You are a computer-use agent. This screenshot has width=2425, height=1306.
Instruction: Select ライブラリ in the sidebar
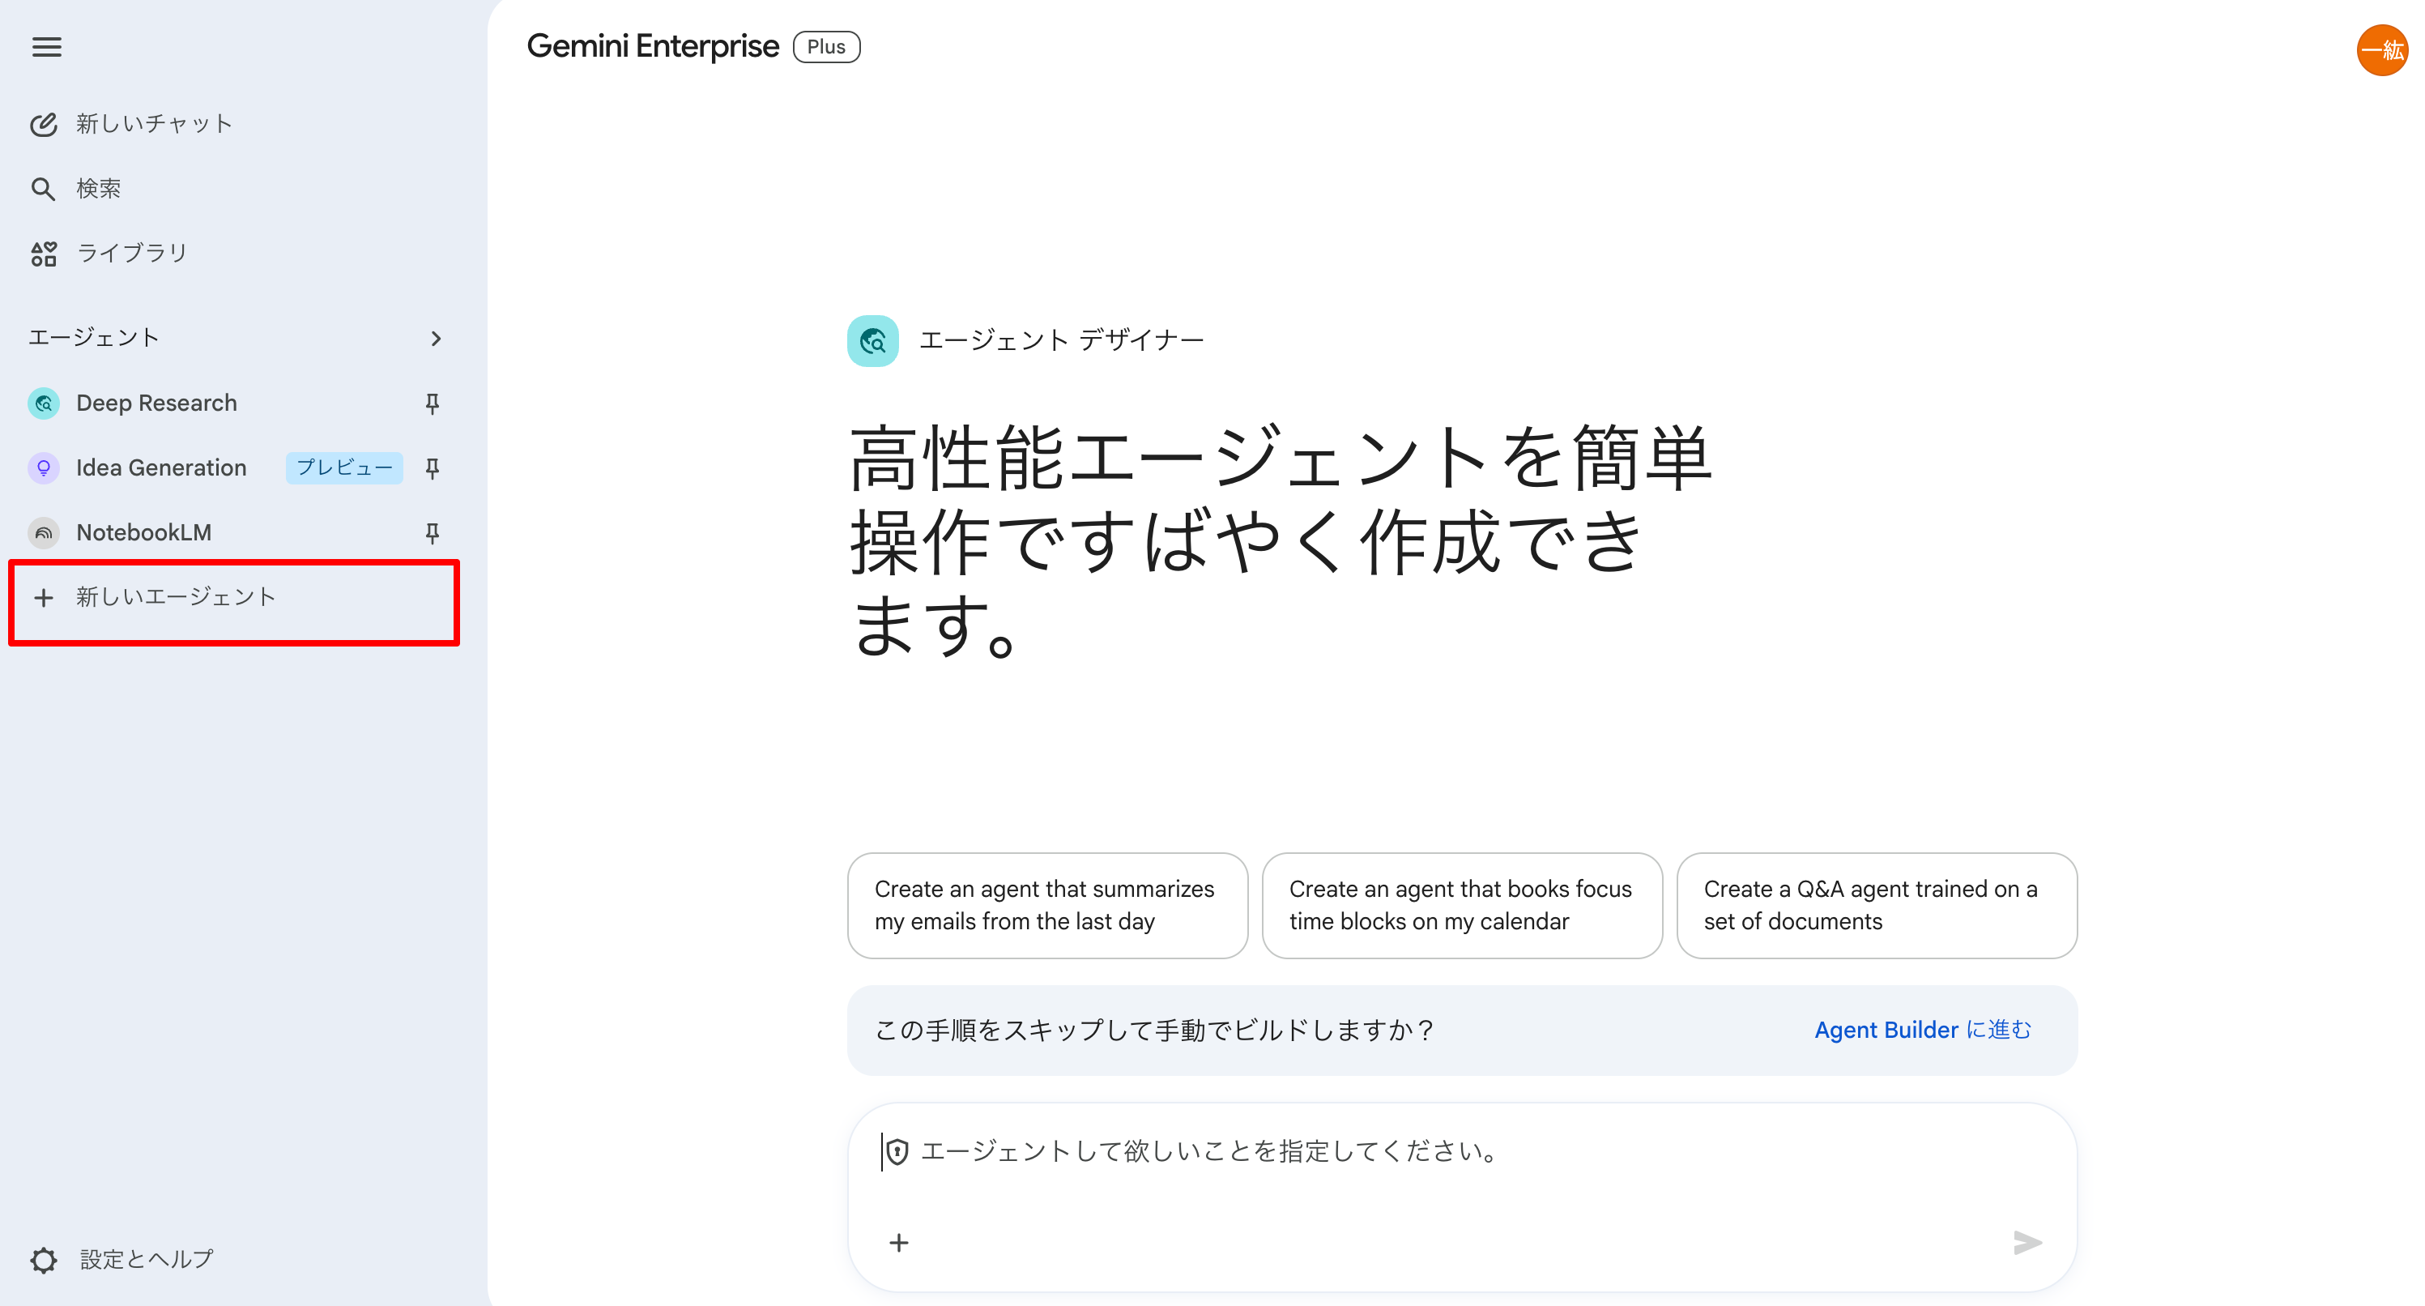(x=133, y=254)
